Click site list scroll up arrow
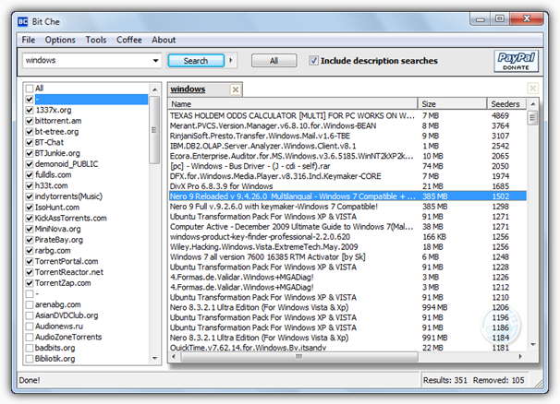This screenshot has width=560, height=404. click(154, 89)
